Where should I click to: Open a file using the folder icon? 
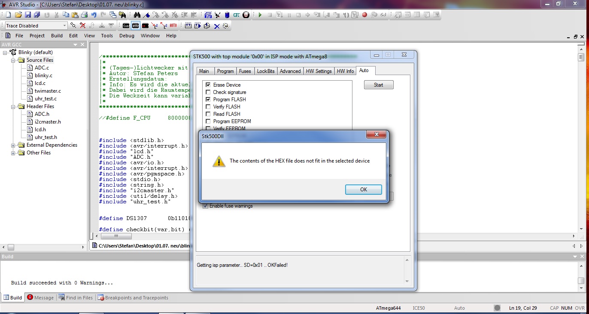pos(18,15)
